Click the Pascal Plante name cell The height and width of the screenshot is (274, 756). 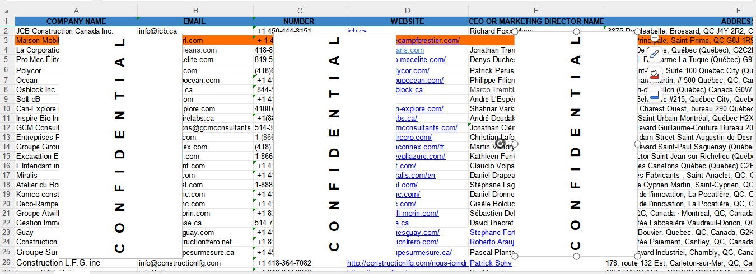click(491, 253)
